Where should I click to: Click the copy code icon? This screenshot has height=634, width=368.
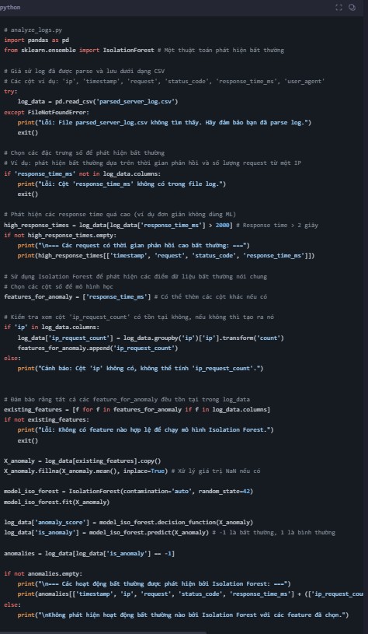point(352,7)
